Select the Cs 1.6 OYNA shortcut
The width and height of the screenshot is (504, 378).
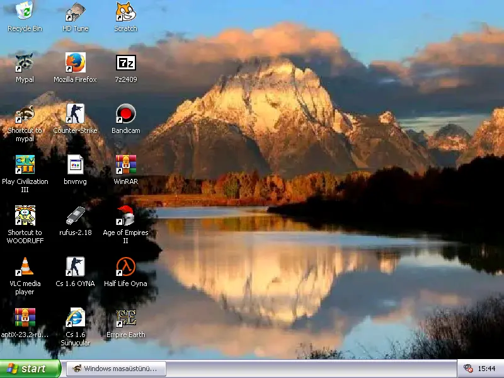75,266
